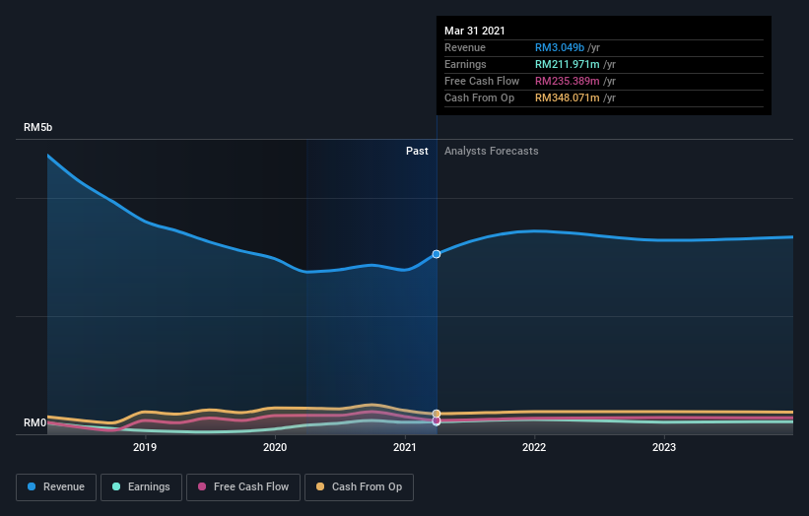Click the blue Revenue data point marker
The height and width of the screenshot is (516, 809).
click(437, 254)
